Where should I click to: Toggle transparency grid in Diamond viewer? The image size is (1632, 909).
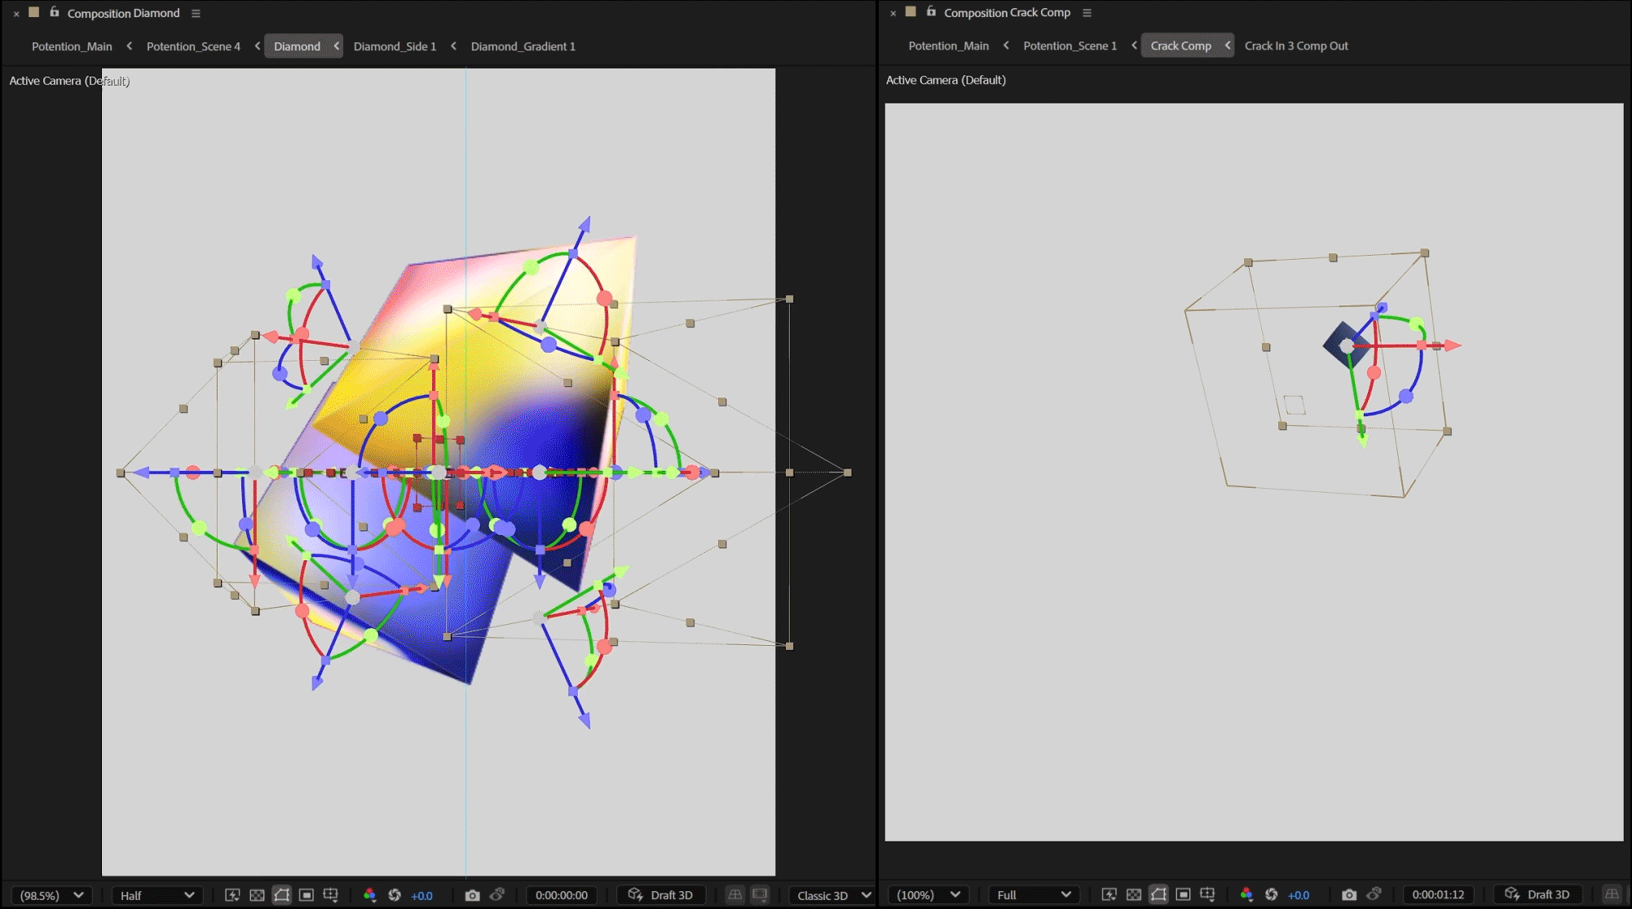point(257,895)
